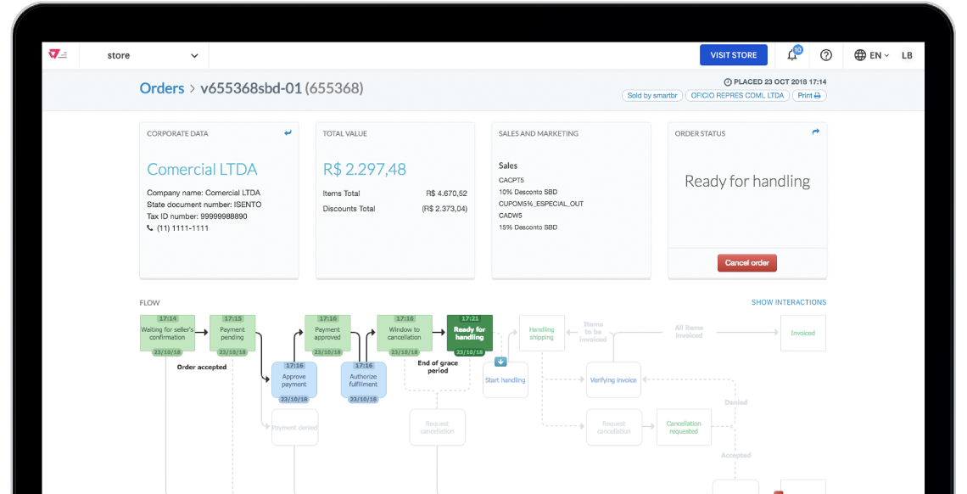The width and height of the screenshot is (967, 494).
Task: Click the Items Total R$ 4.670,52 value
Action: pyautogui.click(x=446, y=193)
